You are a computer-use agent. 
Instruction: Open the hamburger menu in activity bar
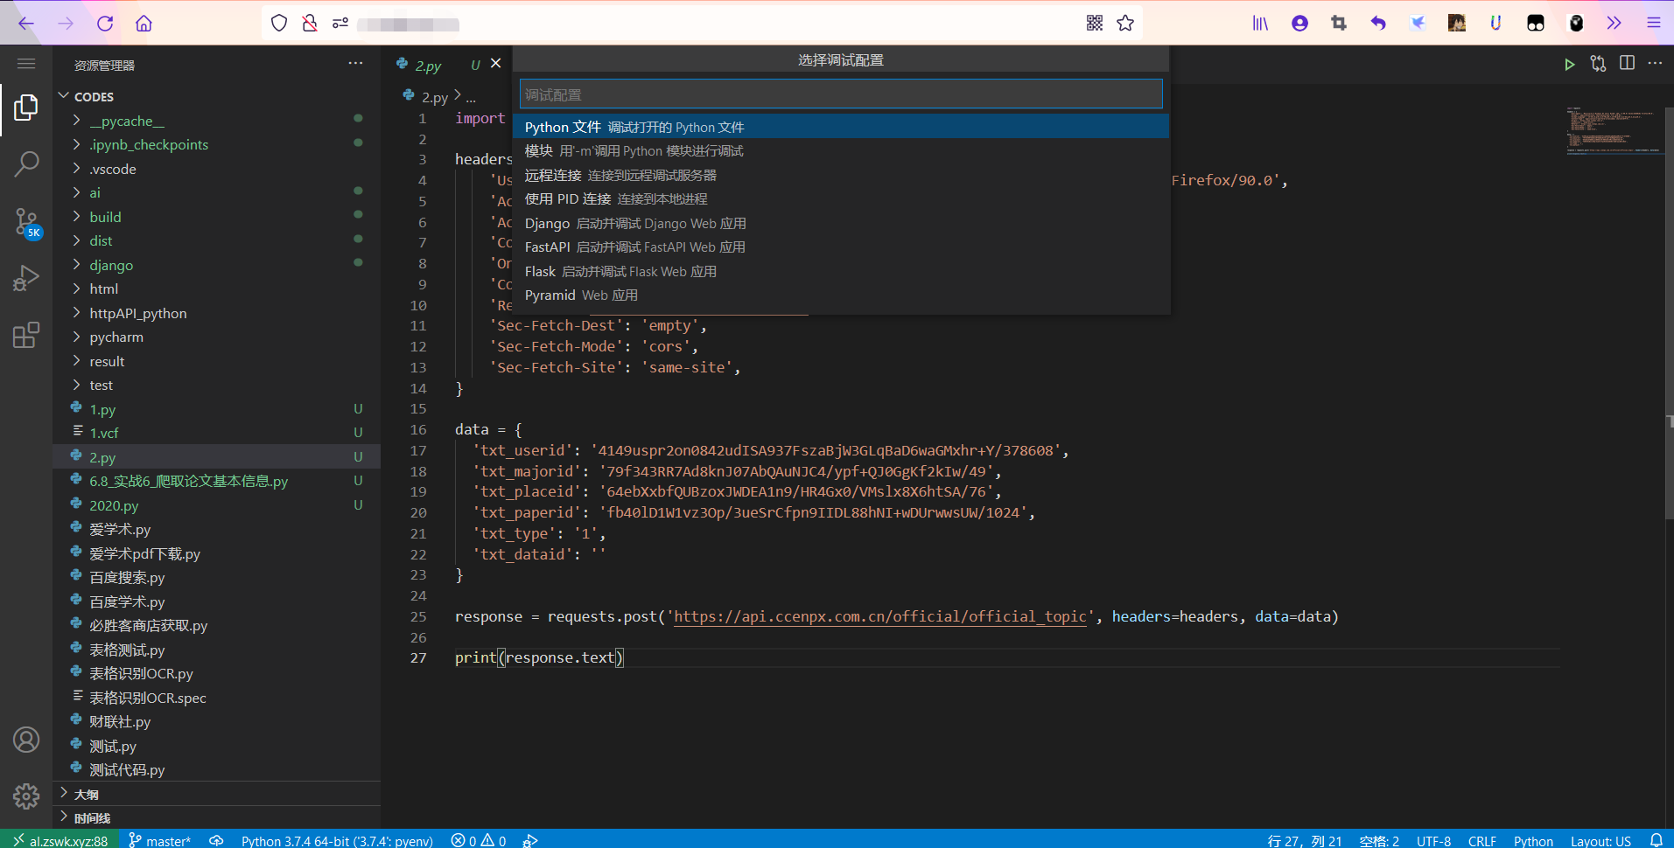point(26,63)
